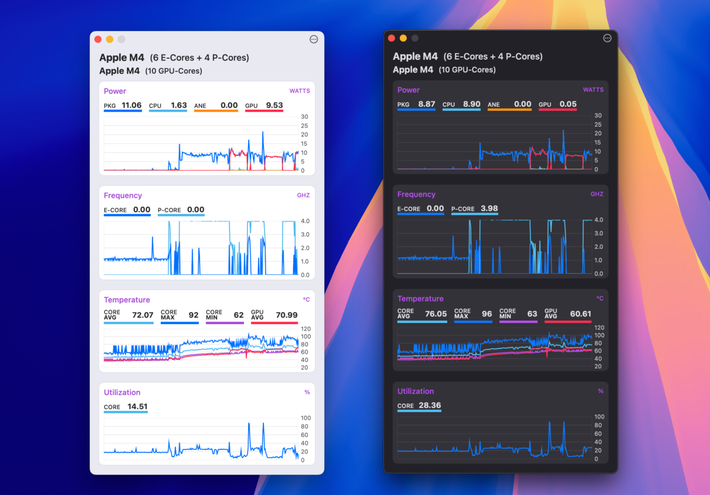
Task: Click the Temperature heading in light window
Action: (126, 300)
